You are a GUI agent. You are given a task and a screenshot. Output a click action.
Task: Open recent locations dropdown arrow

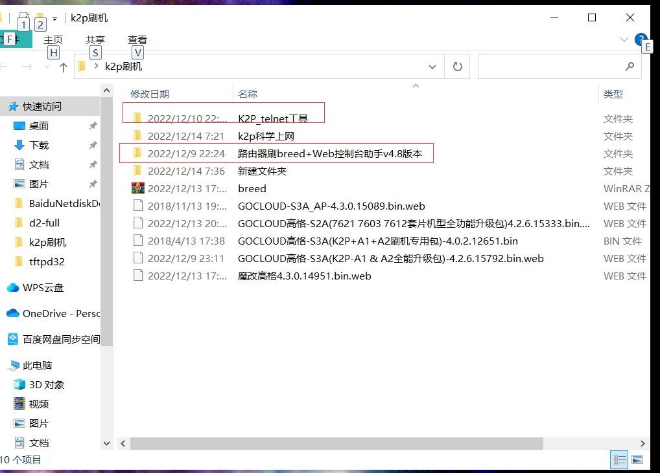(x=47, y=67)
